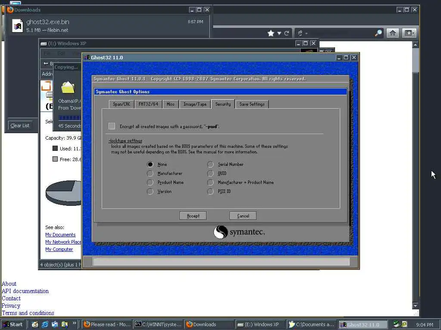Click the system tray network icon
This screenshot has width=441, height=330.
pyautogui.click(x=396, y=324)
